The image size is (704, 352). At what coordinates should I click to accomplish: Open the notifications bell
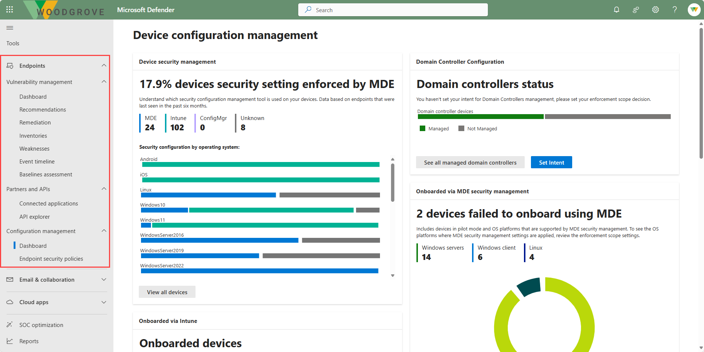[616, 10]
